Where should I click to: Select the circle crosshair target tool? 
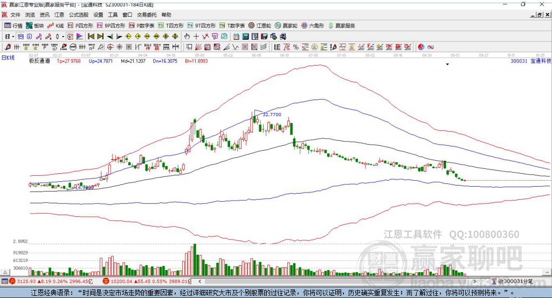point(110,47)
